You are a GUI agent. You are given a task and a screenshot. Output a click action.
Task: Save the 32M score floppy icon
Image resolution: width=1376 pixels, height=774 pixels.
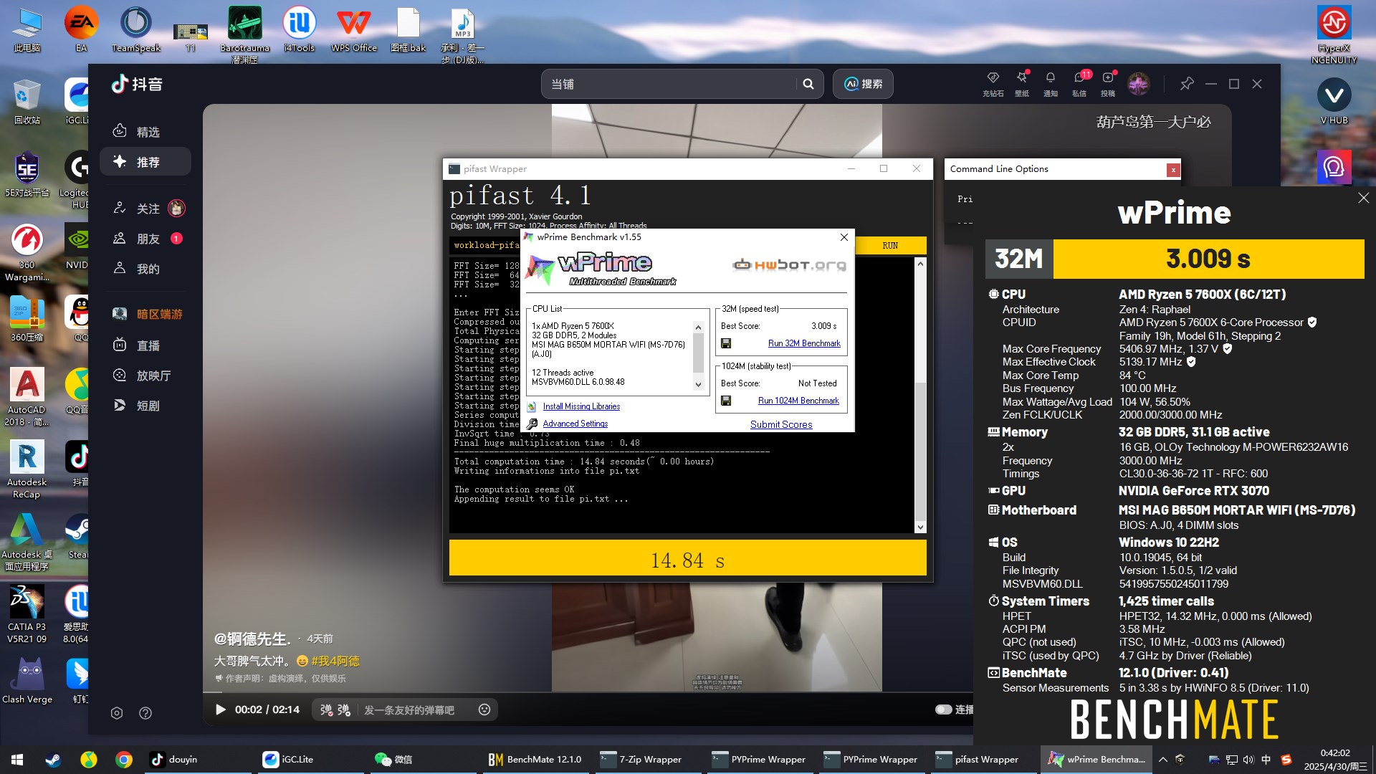tap(726, 343)
